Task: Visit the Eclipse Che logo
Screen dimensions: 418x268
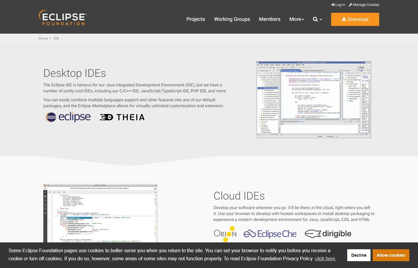Action: (270, 234)
